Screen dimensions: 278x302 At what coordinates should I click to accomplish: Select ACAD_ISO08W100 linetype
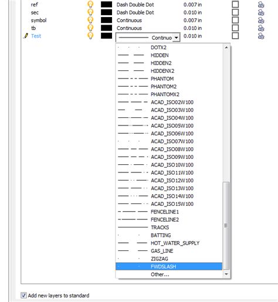click(x=169, y=149)
